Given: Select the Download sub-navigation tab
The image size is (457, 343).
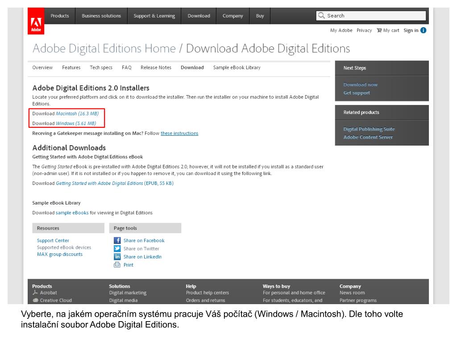Looking at the screenshot, I should click(192, 67).
